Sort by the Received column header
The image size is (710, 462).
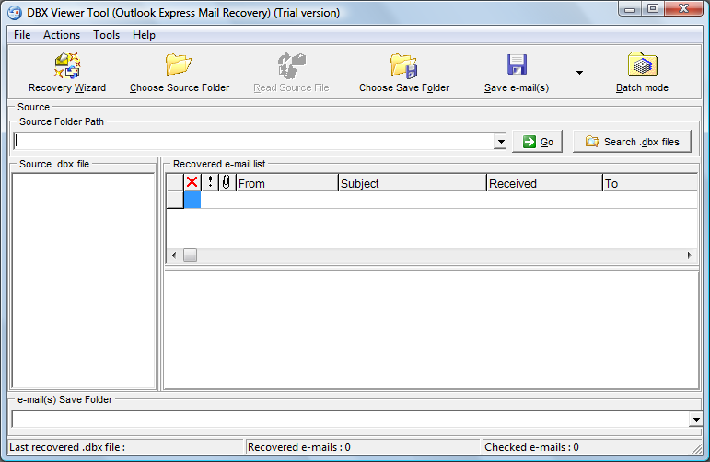pos(544,183)
